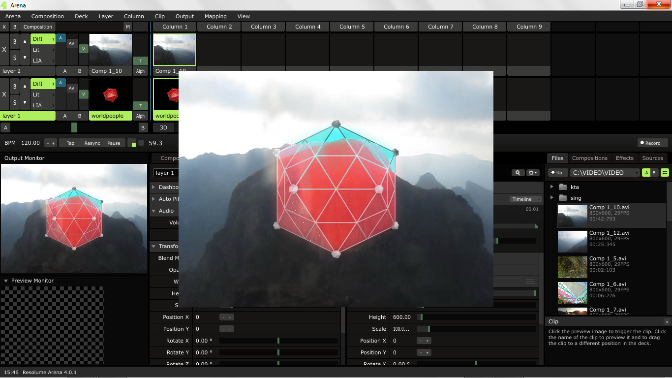Open the DifI blend mode dropdown on layer 2
Screen dimensions: 672x378
(x=43, y=39)
